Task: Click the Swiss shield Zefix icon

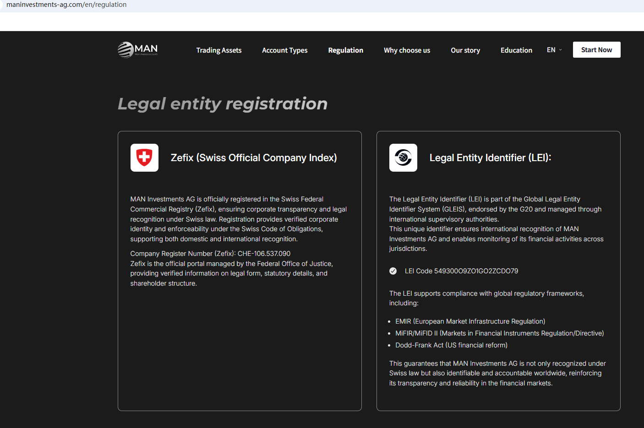Action: tap(144, 158)
